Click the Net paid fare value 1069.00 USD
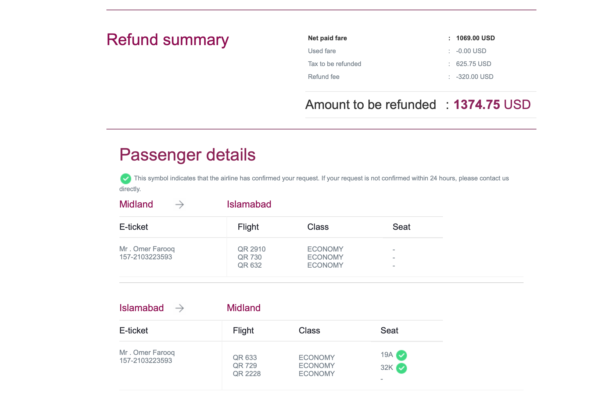616x393 pixels. [475, 38]
